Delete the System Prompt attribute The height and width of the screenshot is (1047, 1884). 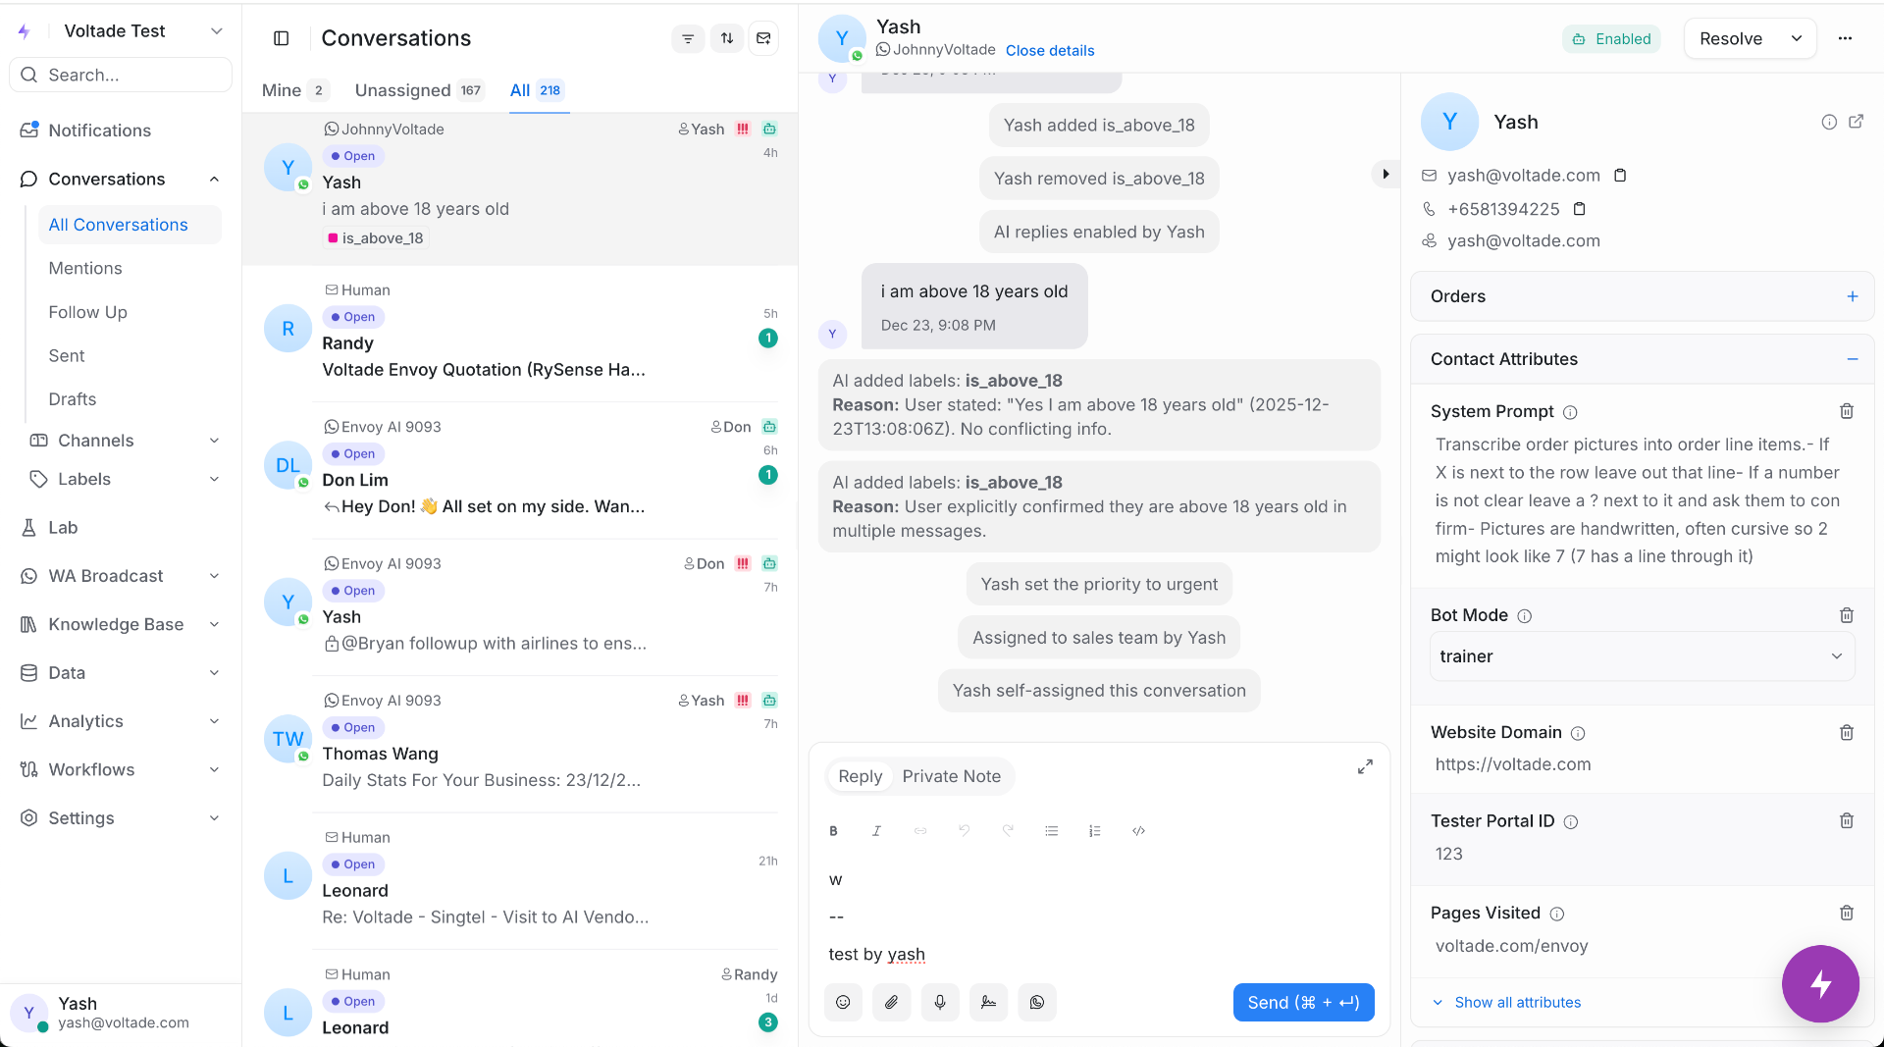1847,411
